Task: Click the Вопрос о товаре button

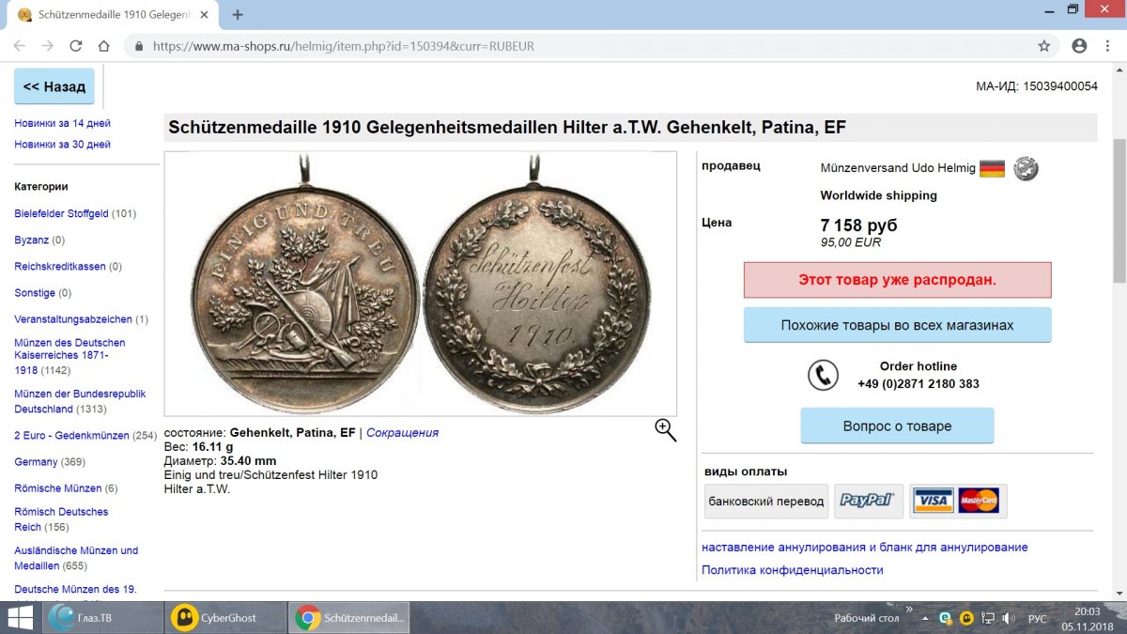Action: (897, 425)
